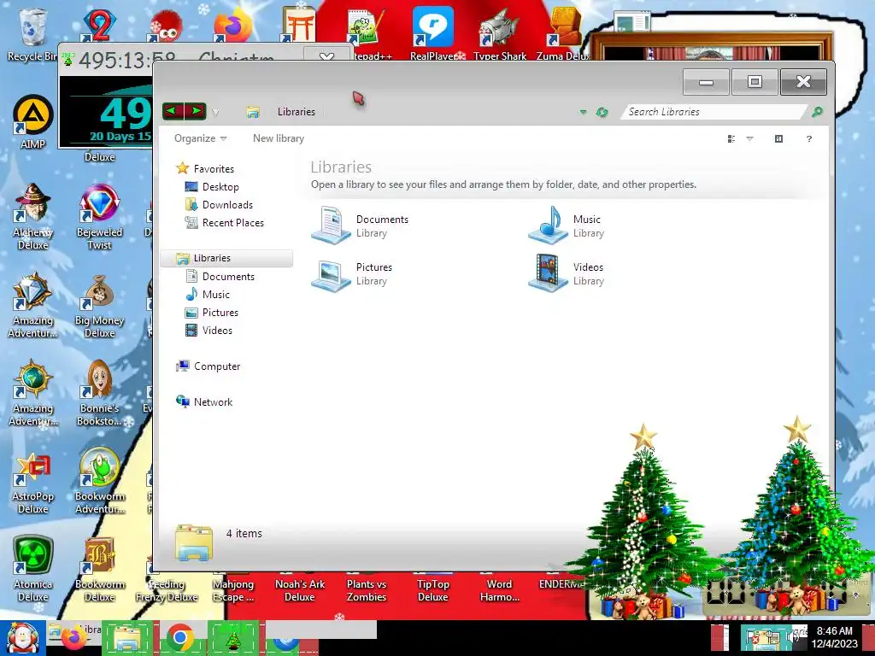Create a New library
The image size is (875, 656).
pos(279,138)
